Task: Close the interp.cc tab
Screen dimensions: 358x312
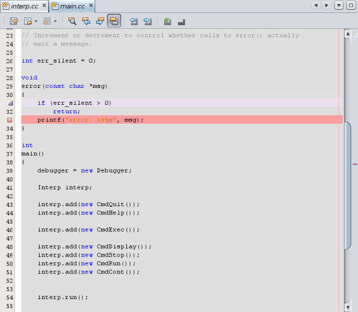Action: [44, 5]
